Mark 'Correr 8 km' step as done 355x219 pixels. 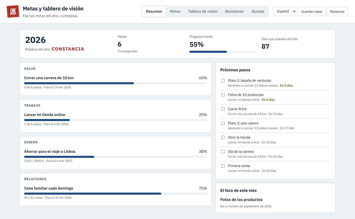coord(223,109)
